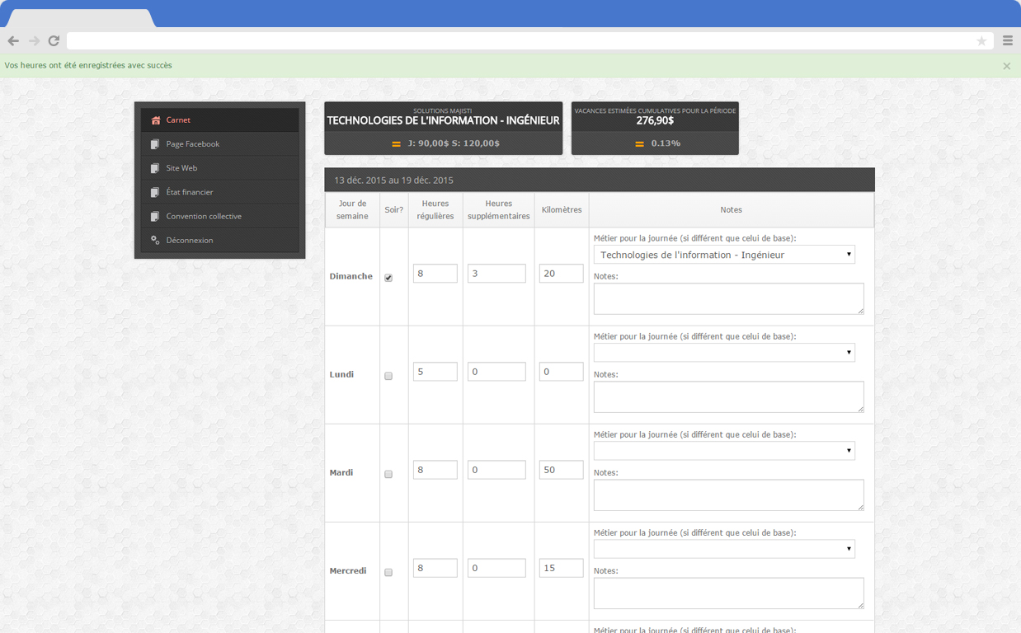
Task: Bookmark page with the star icon
Action: coord(981,40)
